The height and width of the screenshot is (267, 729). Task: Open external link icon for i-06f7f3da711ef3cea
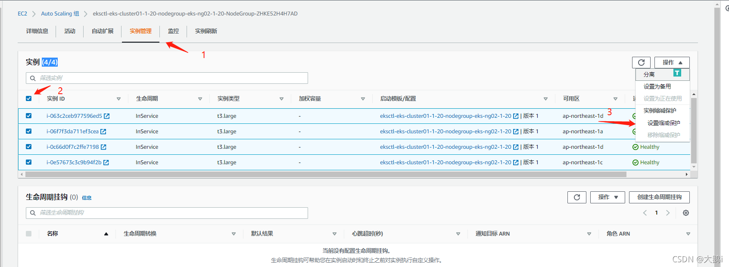click(x=103, y=132)
